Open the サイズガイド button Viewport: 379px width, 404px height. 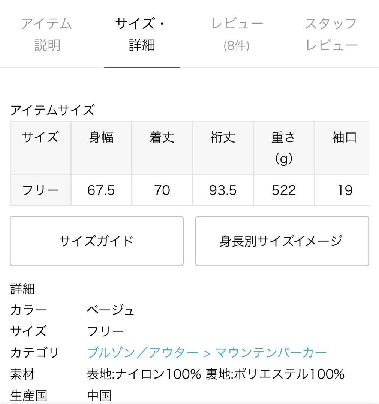coord(97,241)
